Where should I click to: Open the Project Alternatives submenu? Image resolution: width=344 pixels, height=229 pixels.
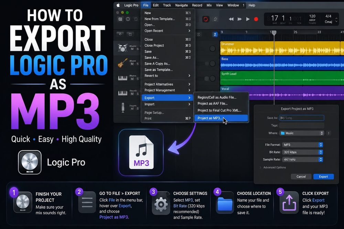(x=167, y=84)
